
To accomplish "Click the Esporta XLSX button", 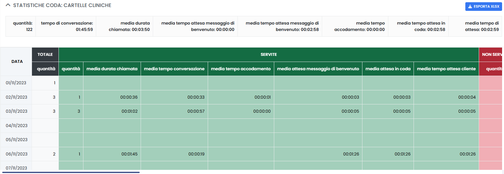I will (483, 6).
